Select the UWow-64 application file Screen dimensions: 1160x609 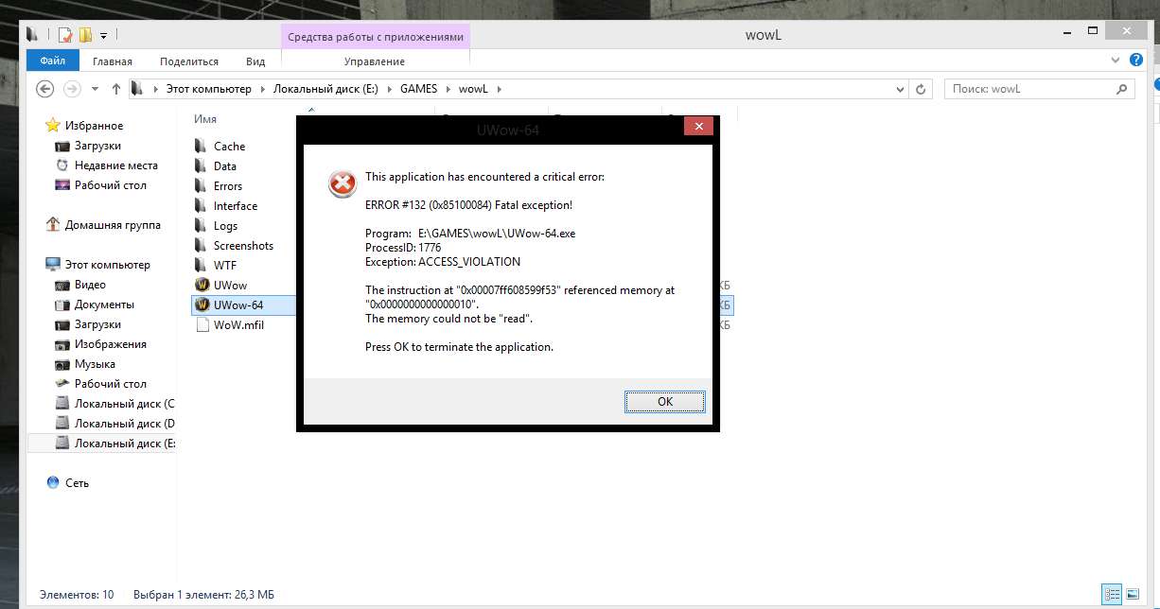[237, 304]
